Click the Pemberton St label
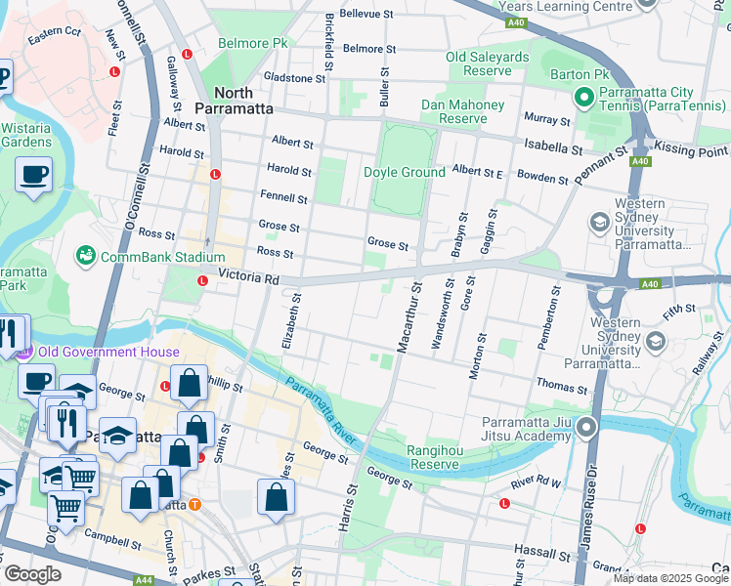Screen dimensions: 731x586 (549, 317)
